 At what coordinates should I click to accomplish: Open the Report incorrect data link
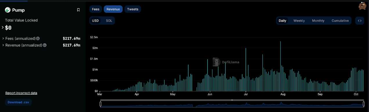point(21,93)
